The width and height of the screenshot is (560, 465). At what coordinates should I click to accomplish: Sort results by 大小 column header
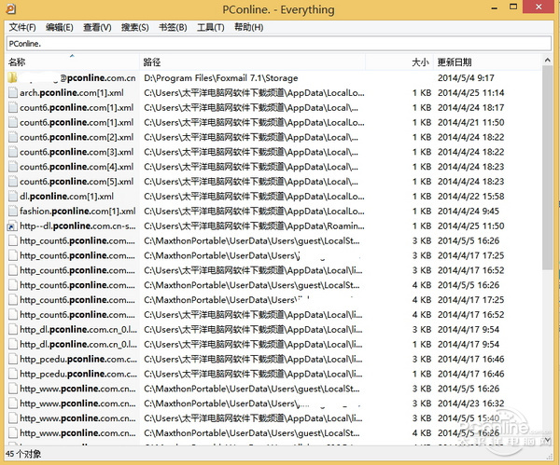[399, 62]
